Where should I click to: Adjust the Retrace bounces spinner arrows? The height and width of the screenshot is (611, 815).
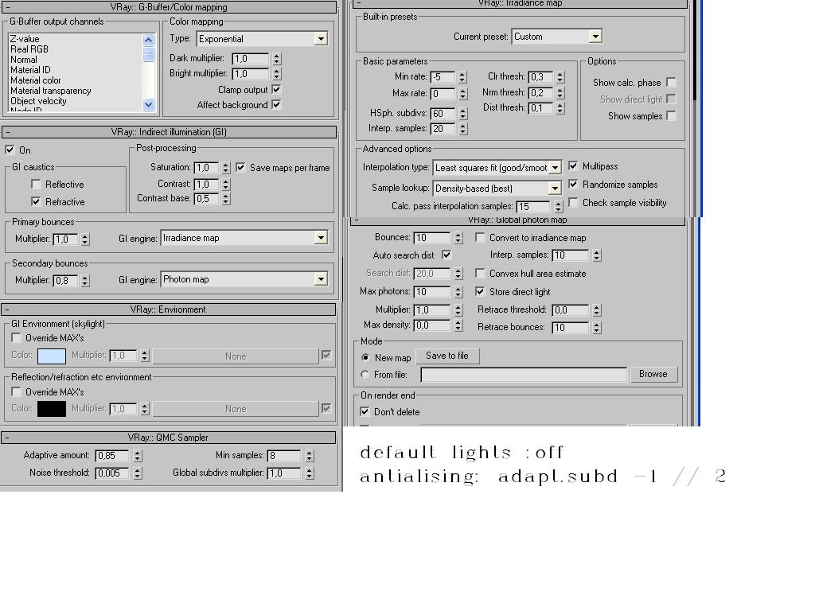597,328
